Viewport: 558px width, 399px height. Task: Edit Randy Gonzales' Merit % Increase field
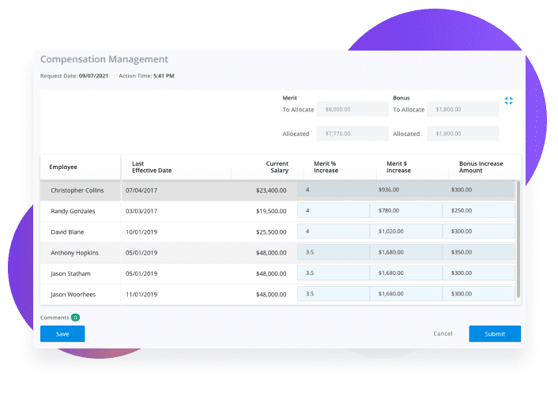(x=333, y=211)
